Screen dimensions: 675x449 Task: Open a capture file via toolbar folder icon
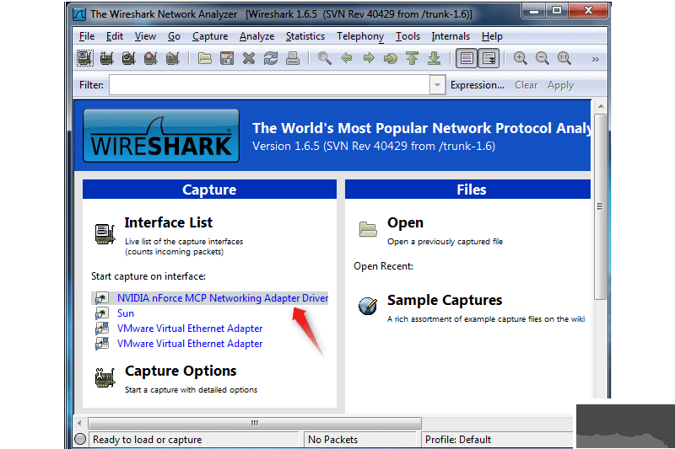(x=204, y=58)
